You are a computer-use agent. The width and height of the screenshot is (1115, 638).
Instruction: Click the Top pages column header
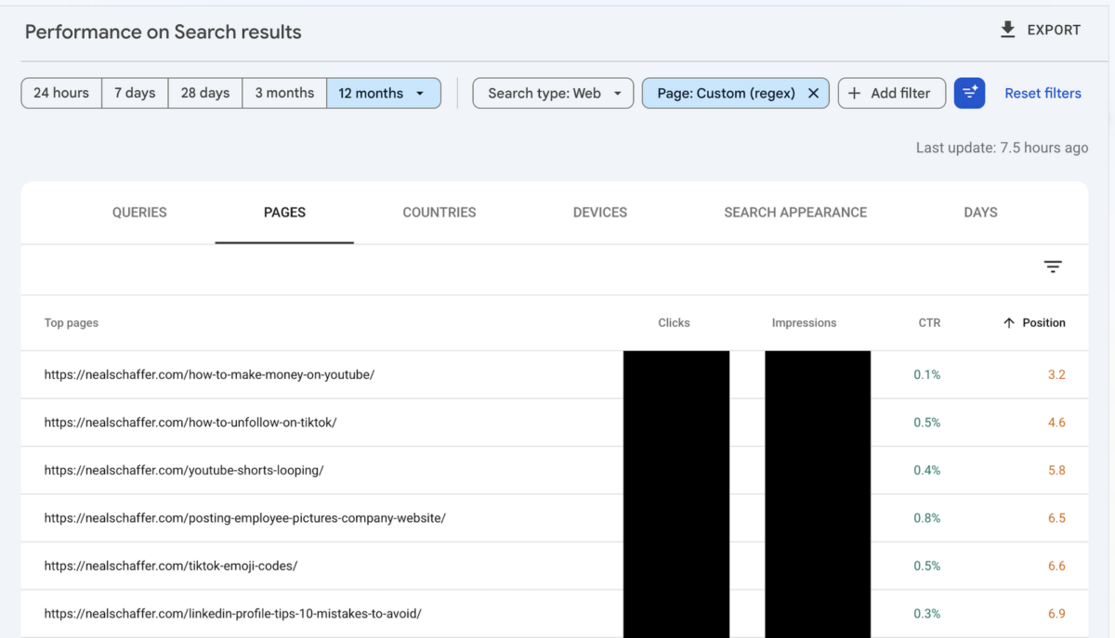point(72,323)
